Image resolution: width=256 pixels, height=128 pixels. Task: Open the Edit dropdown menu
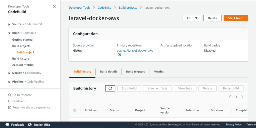tap(192, 18)
